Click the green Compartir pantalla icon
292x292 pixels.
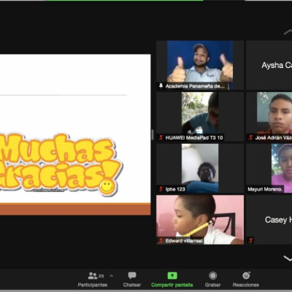[x=172, y=276]
